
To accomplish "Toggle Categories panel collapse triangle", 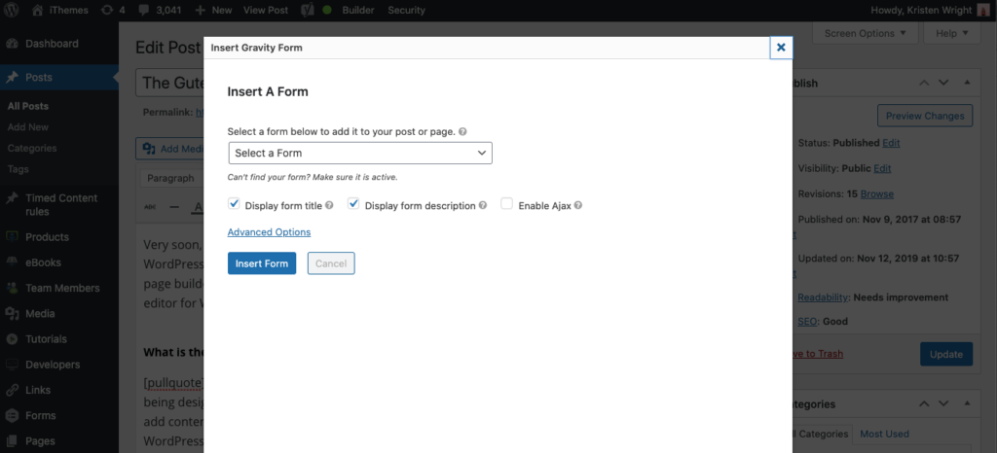I will (x=967, y=403).
